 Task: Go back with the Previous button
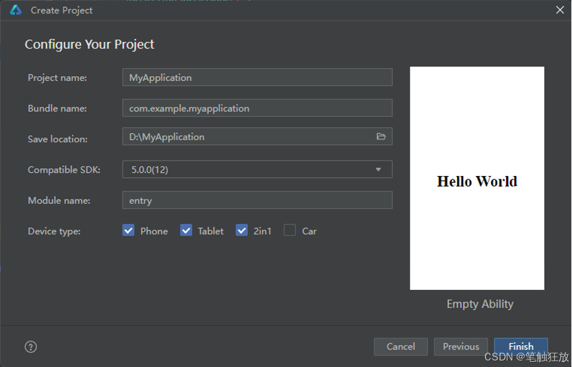pos(460,346)
